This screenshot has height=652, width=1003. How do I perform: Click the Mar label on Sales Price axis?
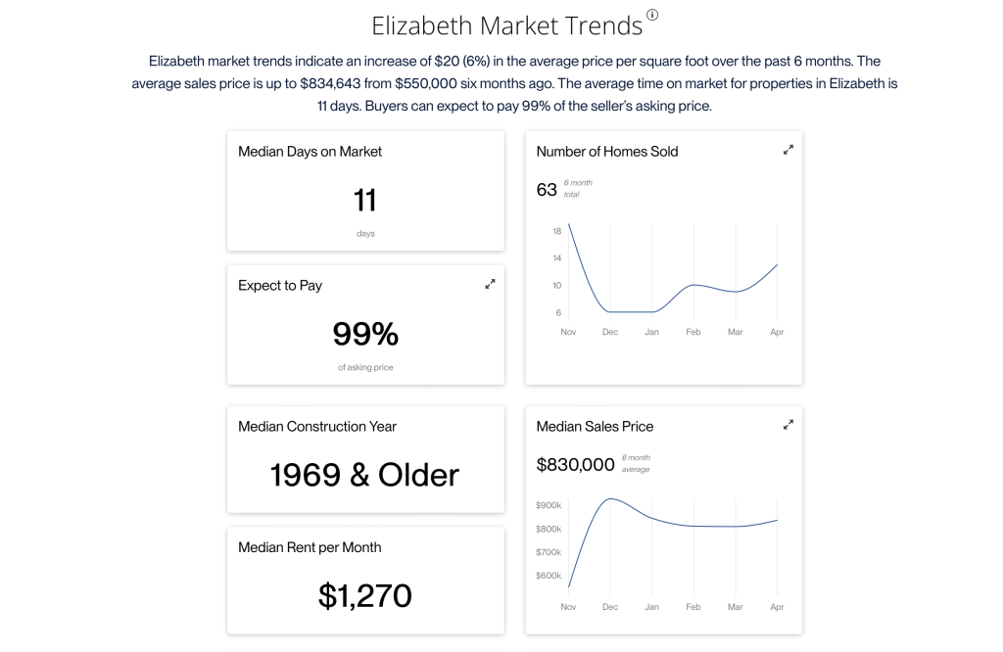(735, 607)
